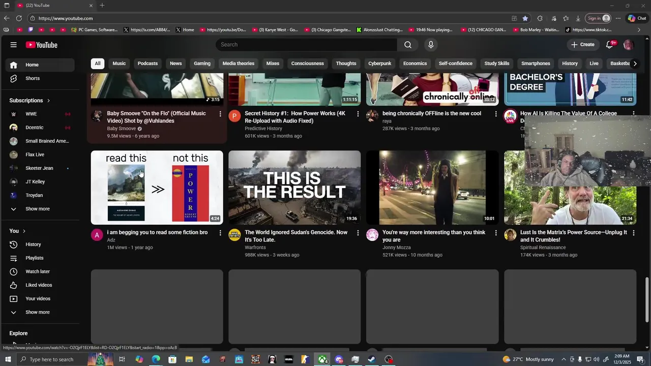Select the Podcasts filter chip
Image resolution: width=651 pixels, height=366 pixels.
click(x=147, y=64)
